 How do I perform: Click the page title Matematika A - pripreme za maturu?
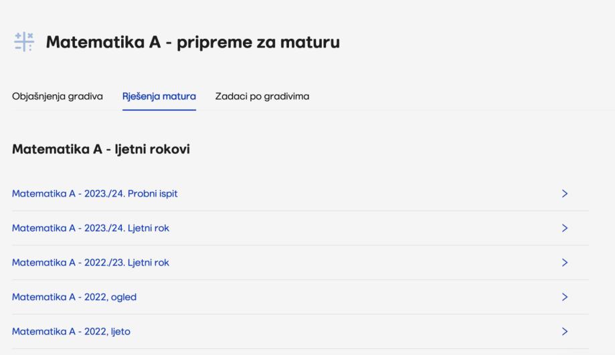(193, 43)
